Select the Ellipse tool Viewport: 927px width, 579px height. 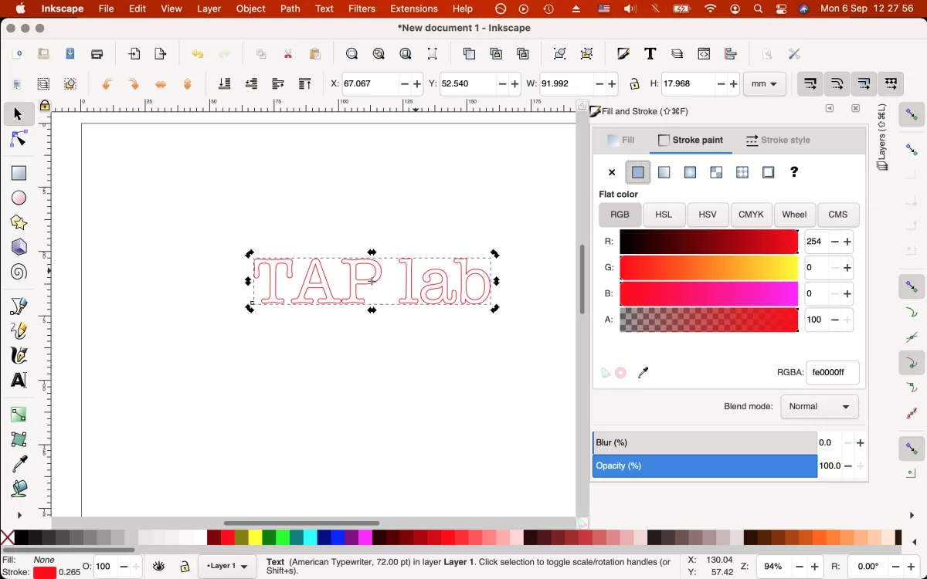click(19, 198)
